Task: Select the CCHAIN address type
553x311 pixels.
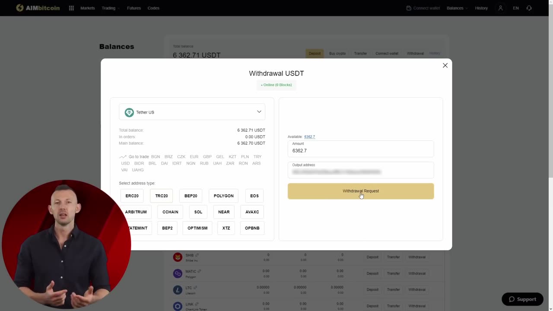Action: click(170, 212)
